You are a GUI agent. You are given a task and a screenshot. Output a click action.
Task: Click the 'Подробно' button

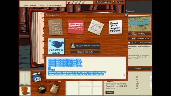point(110,93)
